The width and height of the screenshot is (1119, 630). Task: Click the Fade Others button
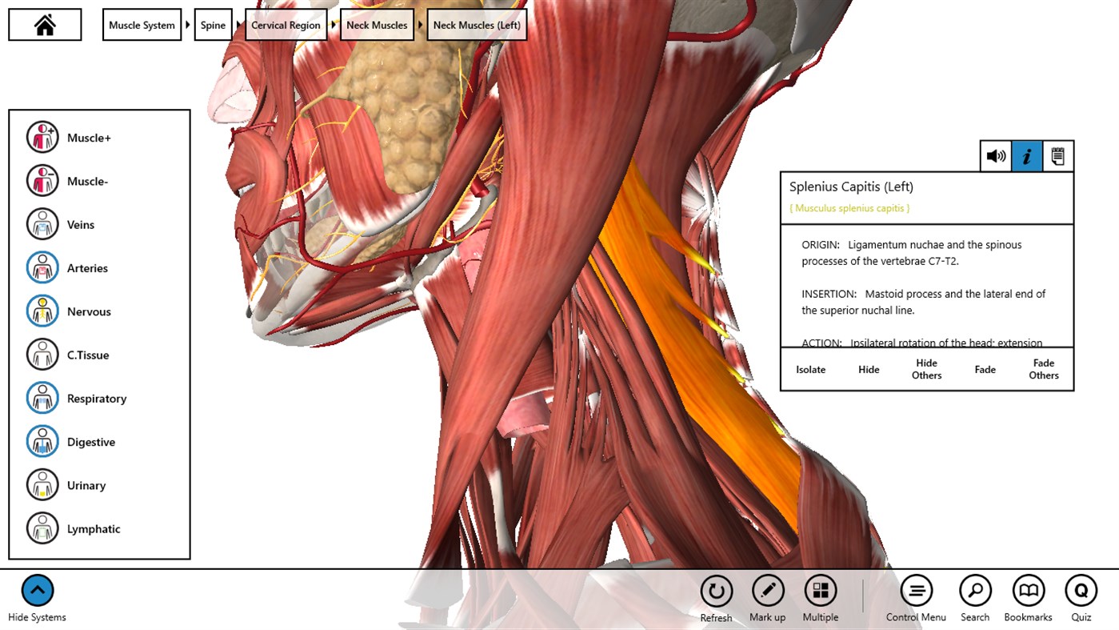pos(1043,369)
